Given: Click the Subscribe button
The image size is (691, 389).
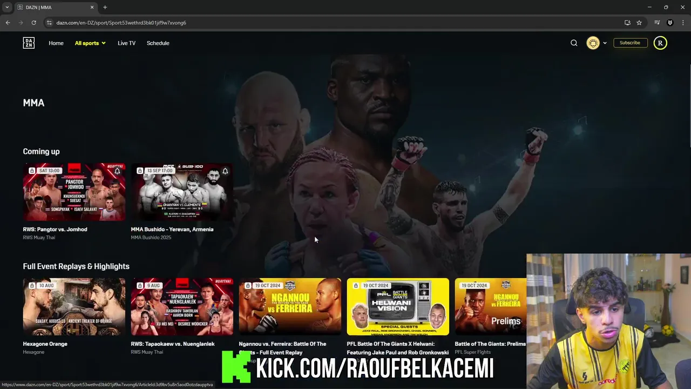Looking at the screenshot, I should [x=630, y=43].
